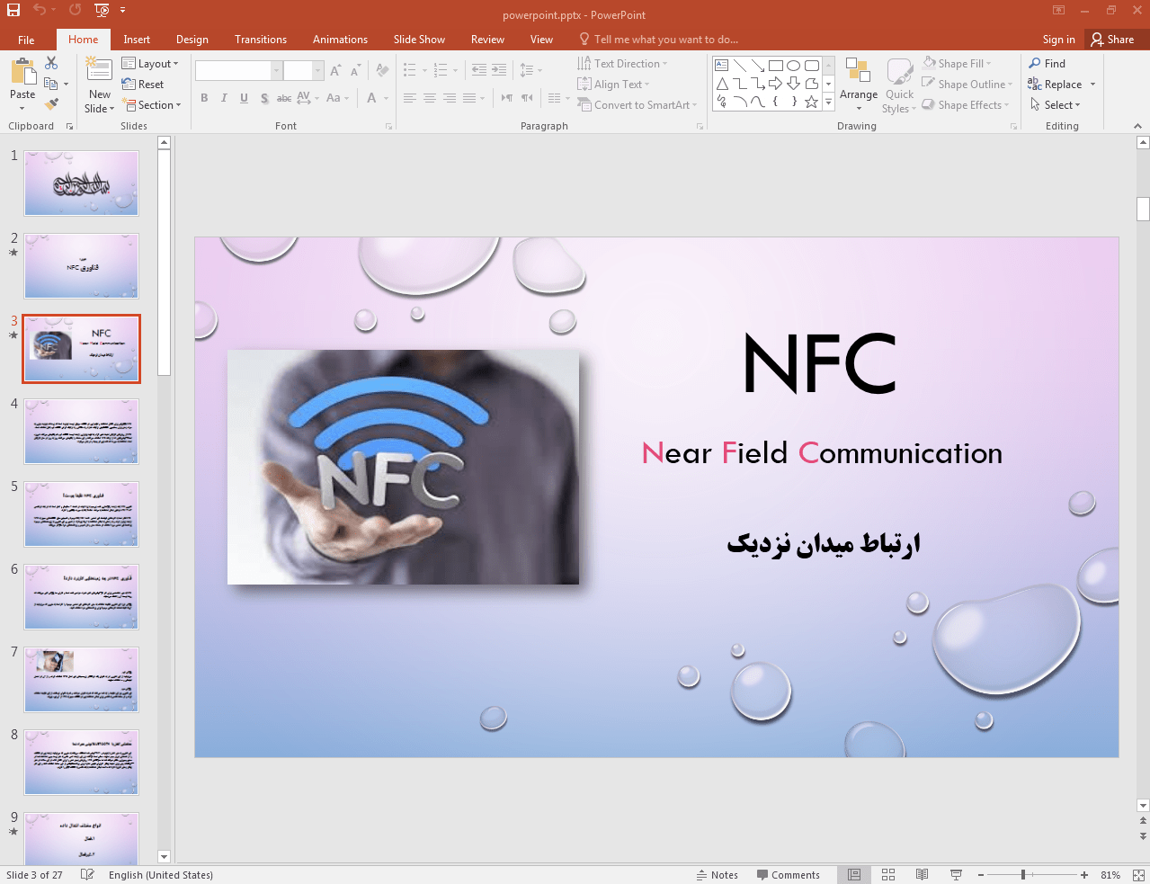
Task: Click the Save icon in title bar
Action: (x=13, y=10)
